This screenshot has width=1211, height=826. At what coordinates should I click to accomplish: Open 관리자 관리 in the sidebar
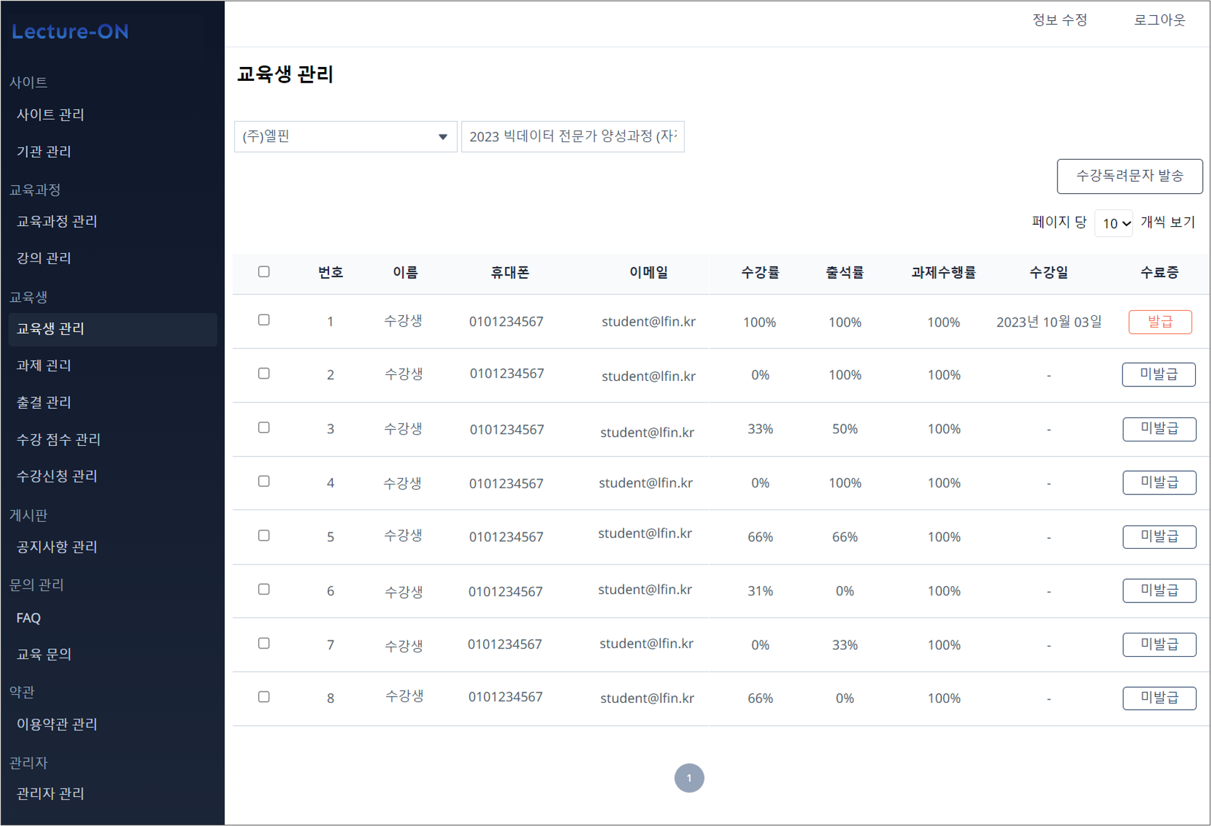(51, 793)
